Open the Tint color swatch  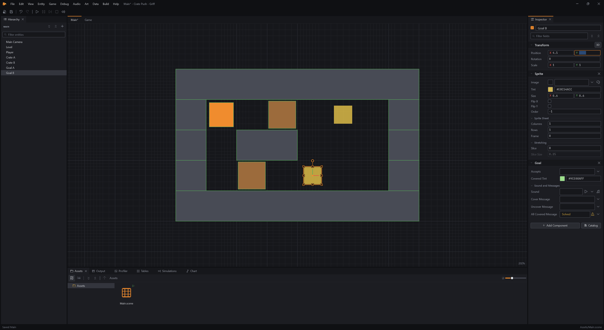coord(550,89)
